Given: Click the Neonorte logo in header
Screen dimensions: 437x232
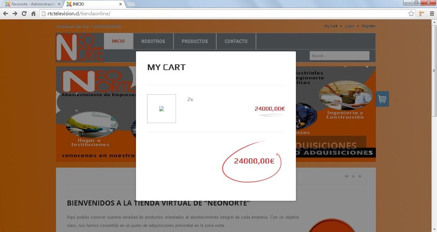Looking at the screenshot, I should (80, 48).
